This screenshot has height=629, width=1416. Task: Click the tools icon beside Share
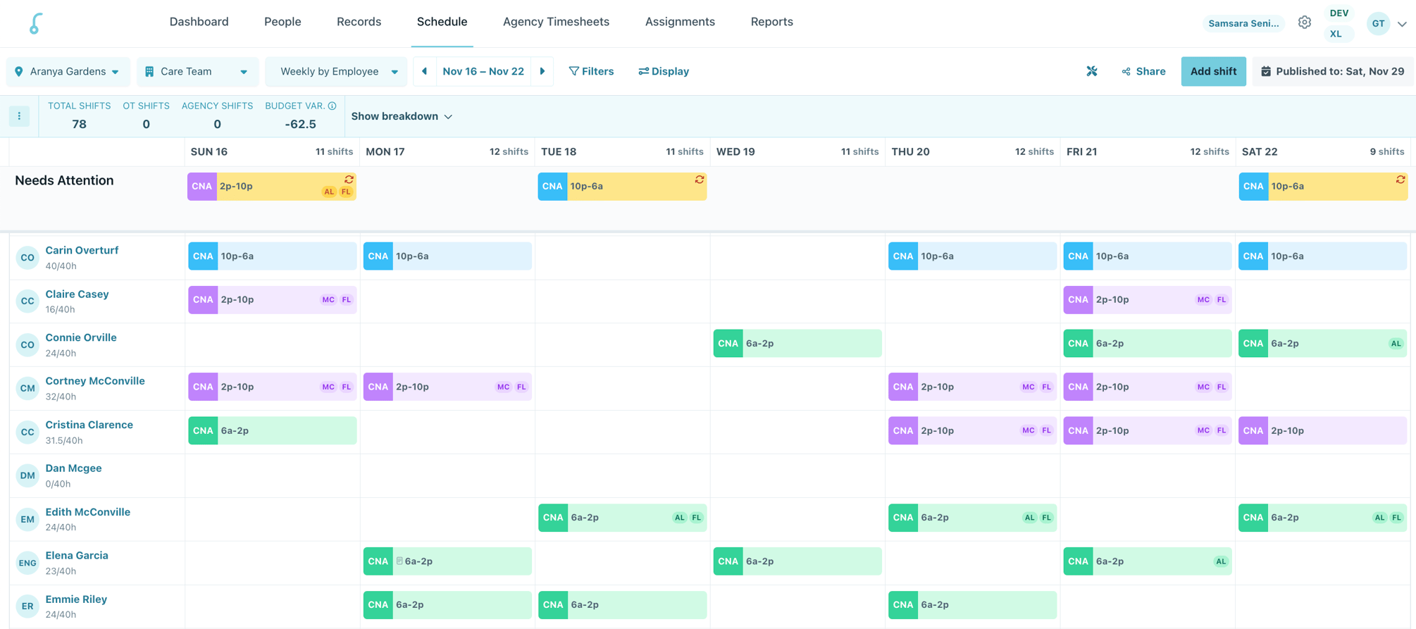1092,71
